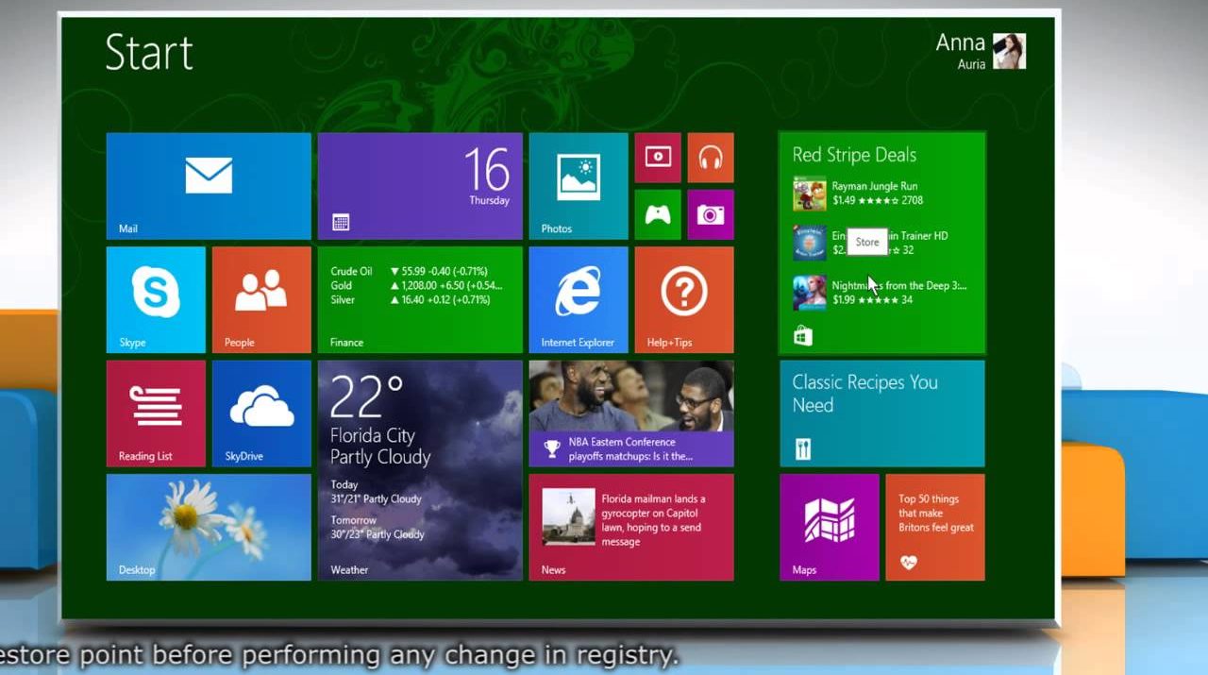Screen dimensions: 1208x675
Task: Open the Florida mailman gyrocopter News story
Action: (x=631, y=527)
